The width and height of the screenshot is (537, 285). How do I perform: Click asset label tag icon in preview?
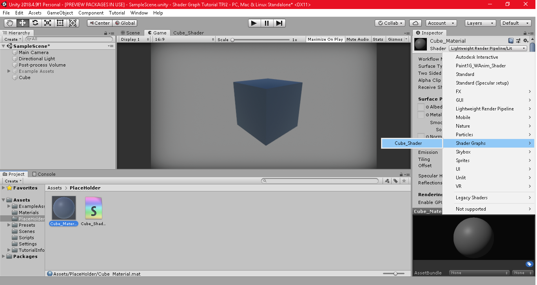point(529,264)
